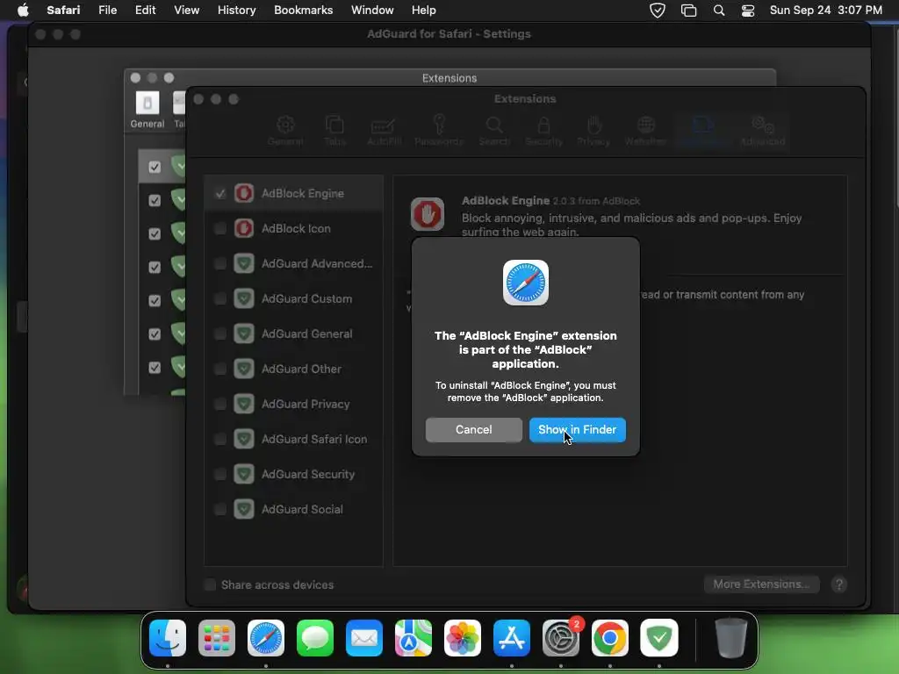Viewport: 899px width, 674px height.
Task: Select AdGuard Privacy extension row
Action: (293, 404)
